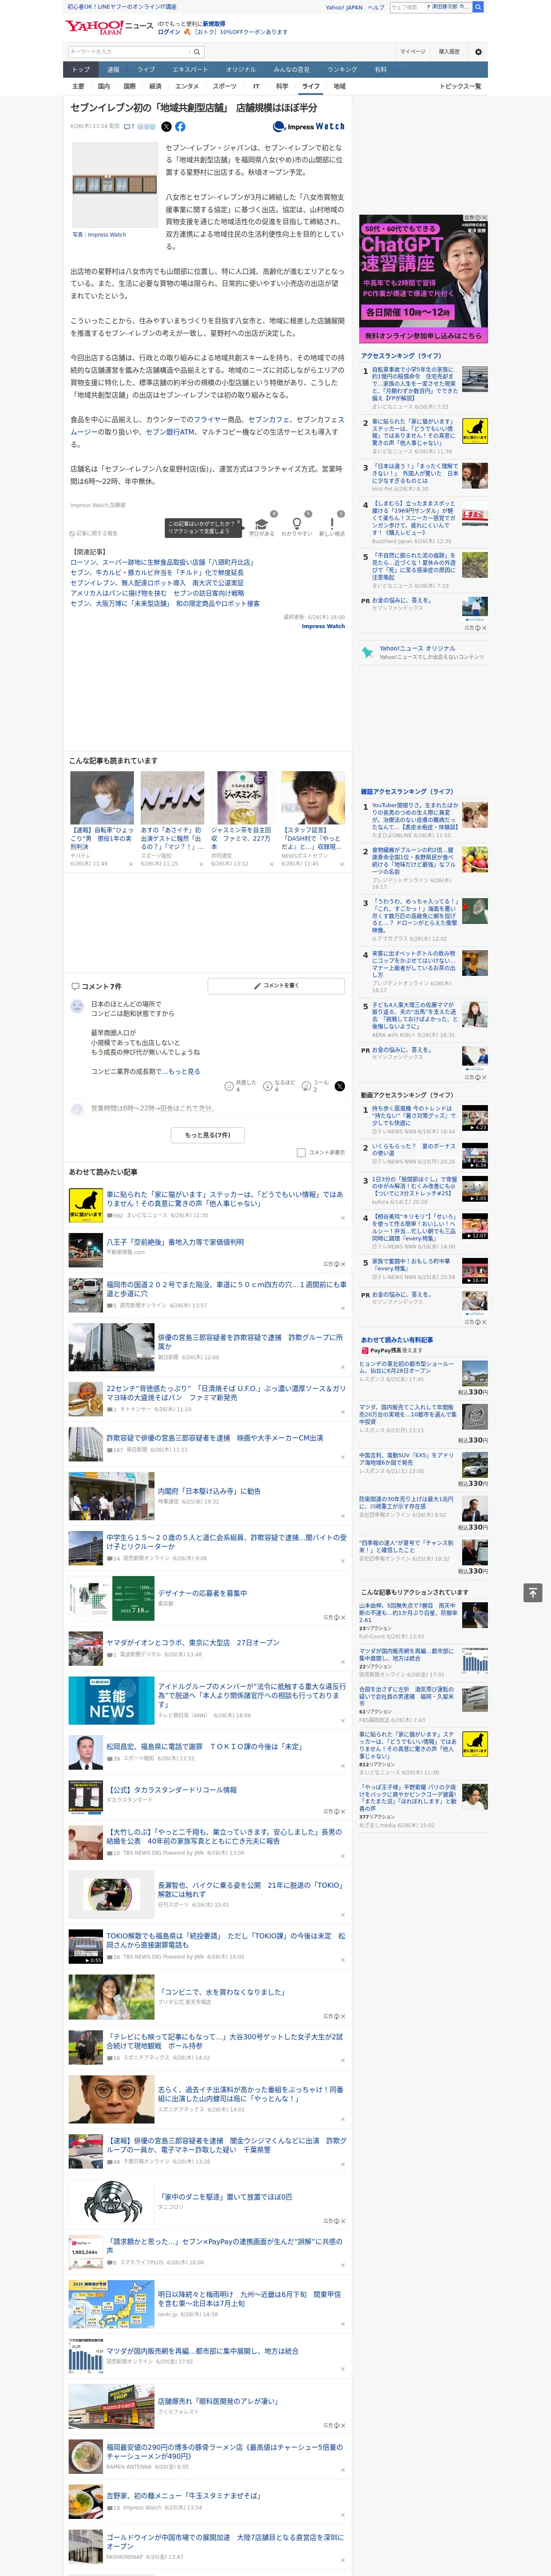The image size is (551, 2576).
Task: Click the ログイン link
Action: (x=169, y=32)
